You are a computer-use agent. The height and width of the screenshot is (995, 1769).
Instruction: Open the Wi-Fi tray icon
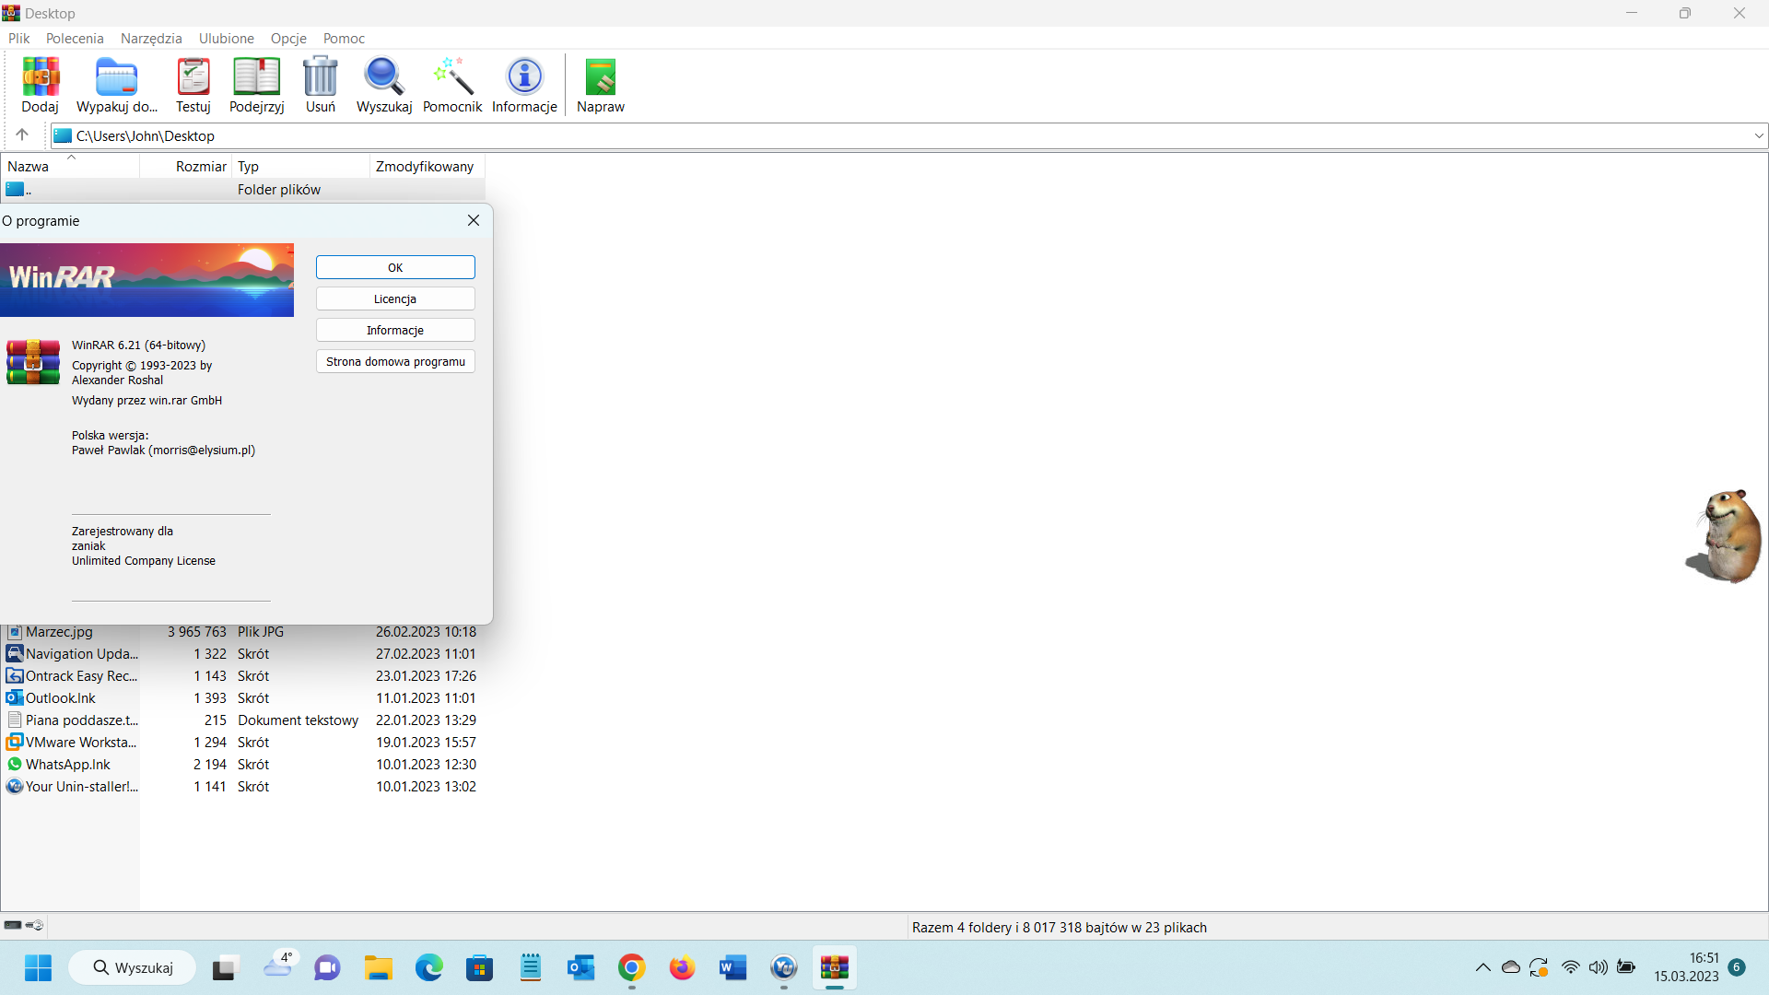[1570, 967]
